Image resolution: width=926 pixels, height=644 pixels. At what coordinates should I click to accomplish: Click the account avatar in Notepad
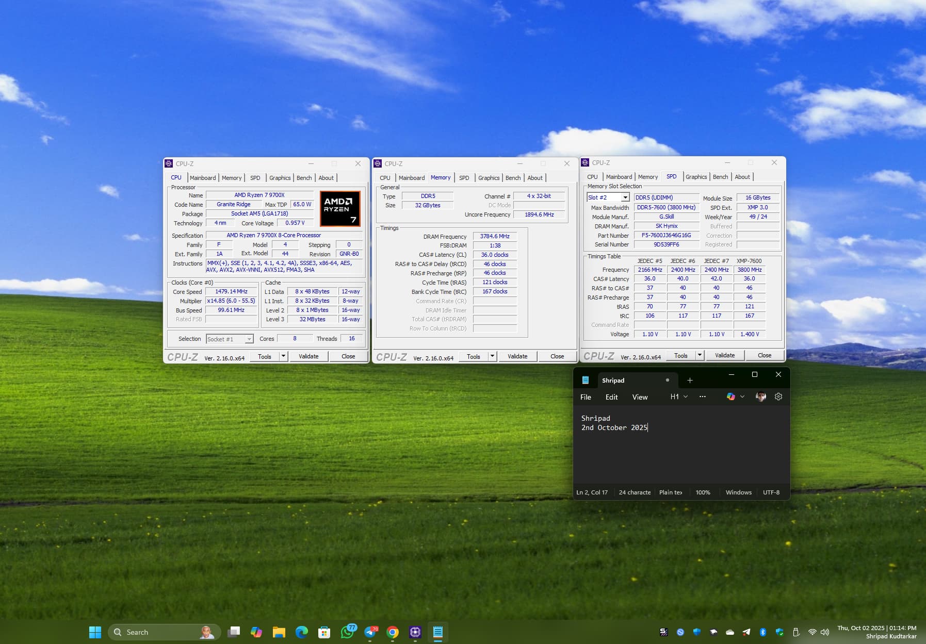pyautogui.click(x=760, y=397)
